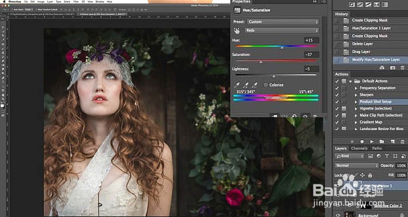Click the third adjustment icon above History

coord(368,5)
